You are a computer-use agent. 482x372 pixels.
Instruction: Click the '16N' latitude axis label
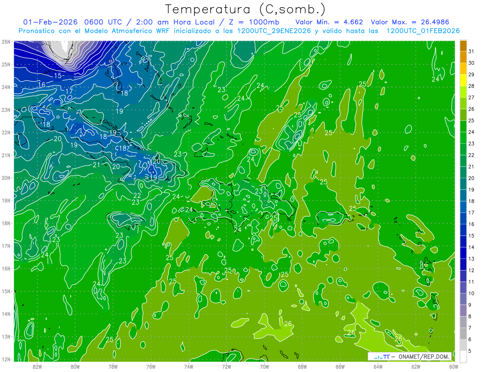pos(6,268)
